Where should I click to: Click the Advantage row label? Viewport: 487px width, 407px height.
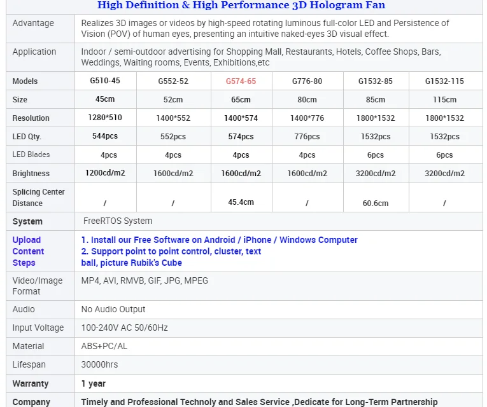(x=33, y=23)
